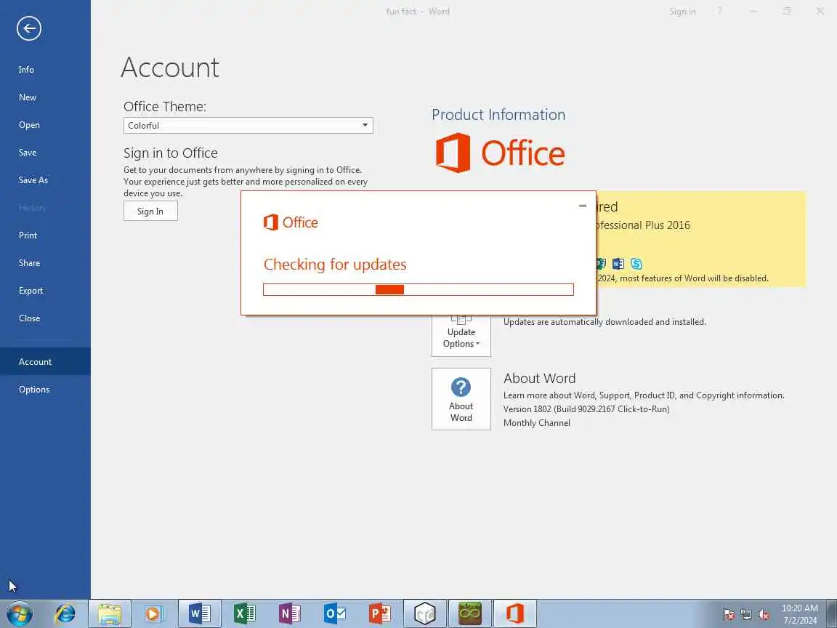Click the Skype icon in product info

[636, 263]
